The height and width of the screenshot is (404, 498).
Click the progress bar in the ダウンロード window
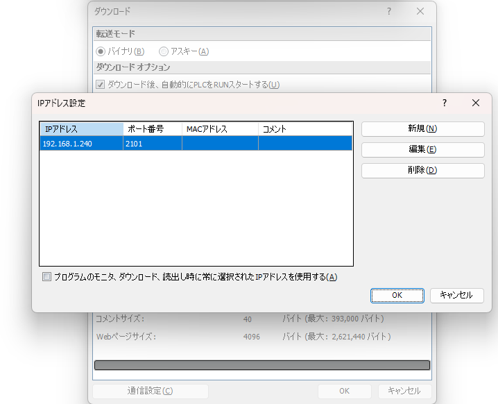[262, 365]
